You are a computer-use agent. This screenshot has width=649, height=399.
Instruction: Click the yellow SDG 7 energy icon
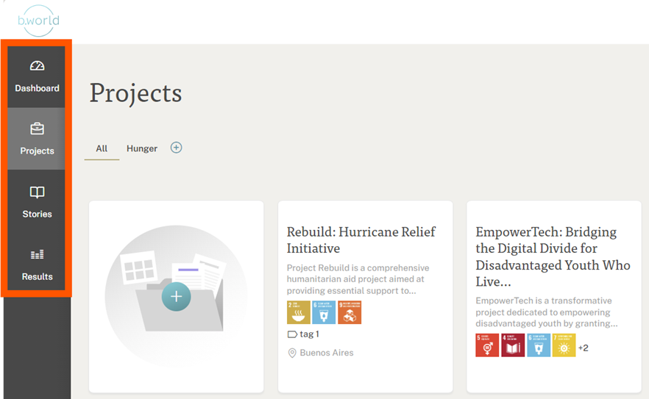564,345
